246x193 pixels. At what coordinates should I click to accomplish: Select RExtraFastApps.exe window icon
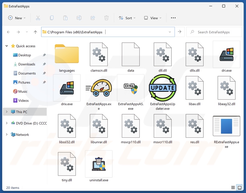(226, 126)
